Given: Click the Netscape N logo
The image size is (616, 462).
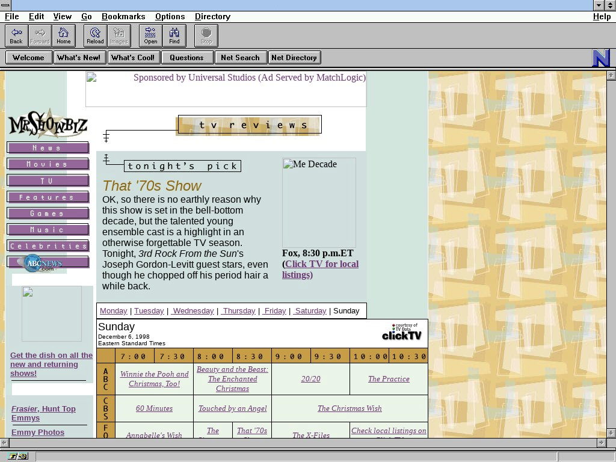Looking at the screenshot, I should (x=600, y=58).
